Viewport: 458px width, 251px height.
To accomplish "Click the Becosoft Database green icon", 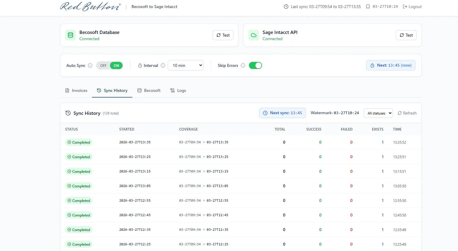I will (x=70, y=35).
